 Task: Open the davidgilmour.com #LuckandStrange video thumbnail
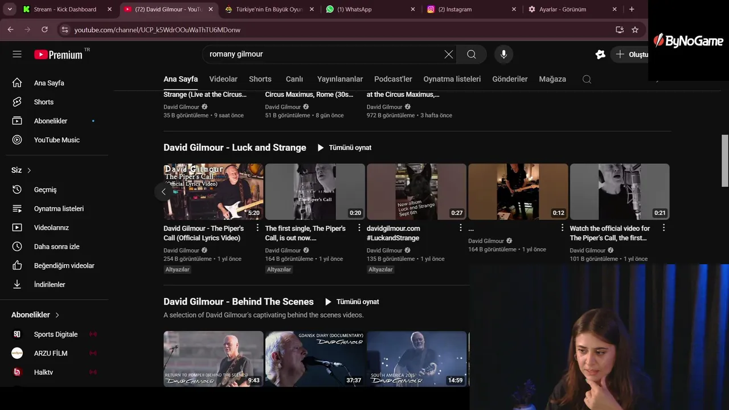tap(416, 192)
